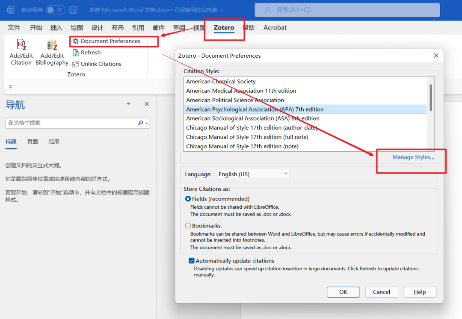
Task: Open the navigation pane options arrow
Action: pos(128,103)
